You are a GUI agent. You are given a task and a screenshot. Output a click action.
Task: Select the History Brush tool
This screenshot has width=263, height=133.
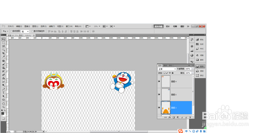[3, 71]
